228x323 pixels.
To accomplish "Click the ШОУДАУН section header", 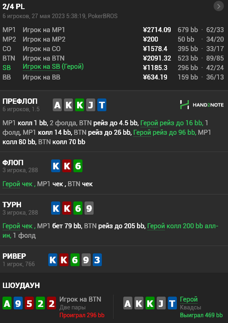I will coord(21,285).
